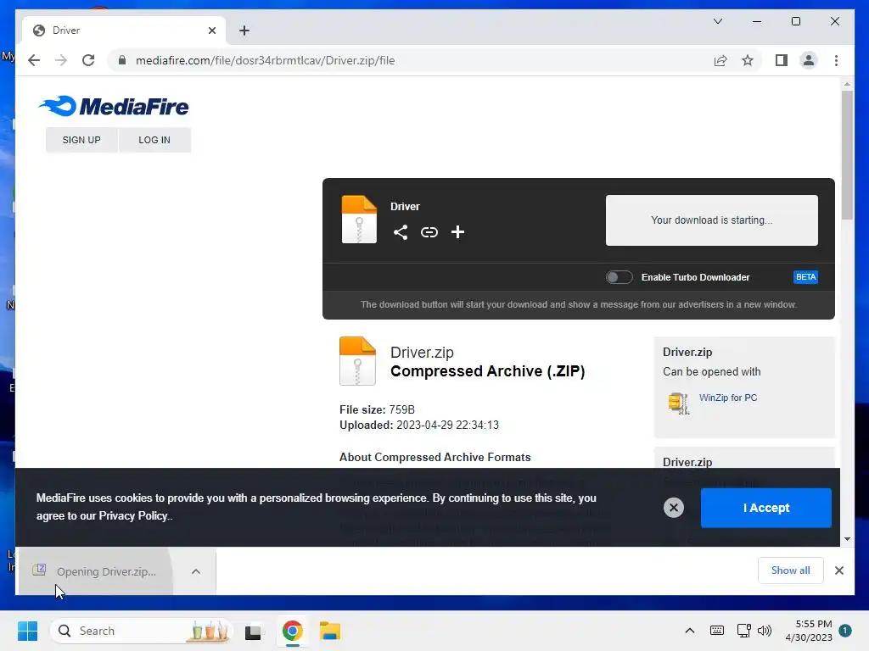869x651 pixels.
Task: Open File Explorer from taskbar
Action: [330, 631]
